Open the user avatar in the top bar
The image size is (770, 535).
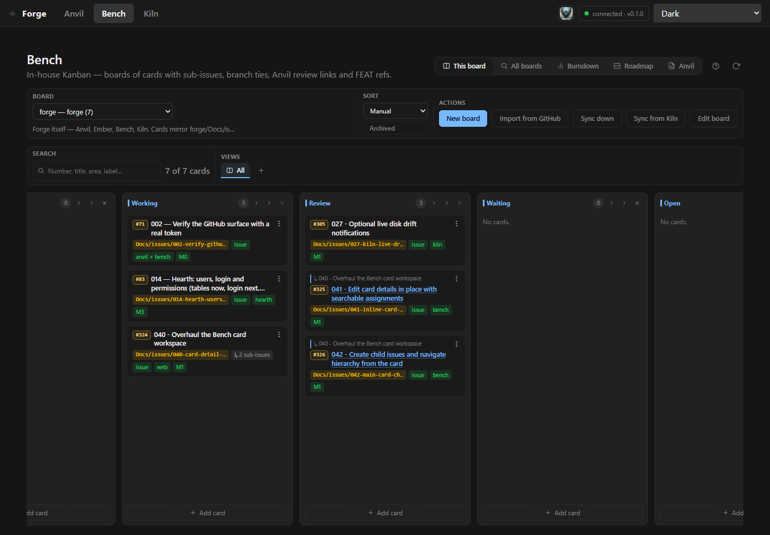pos(566,13)
